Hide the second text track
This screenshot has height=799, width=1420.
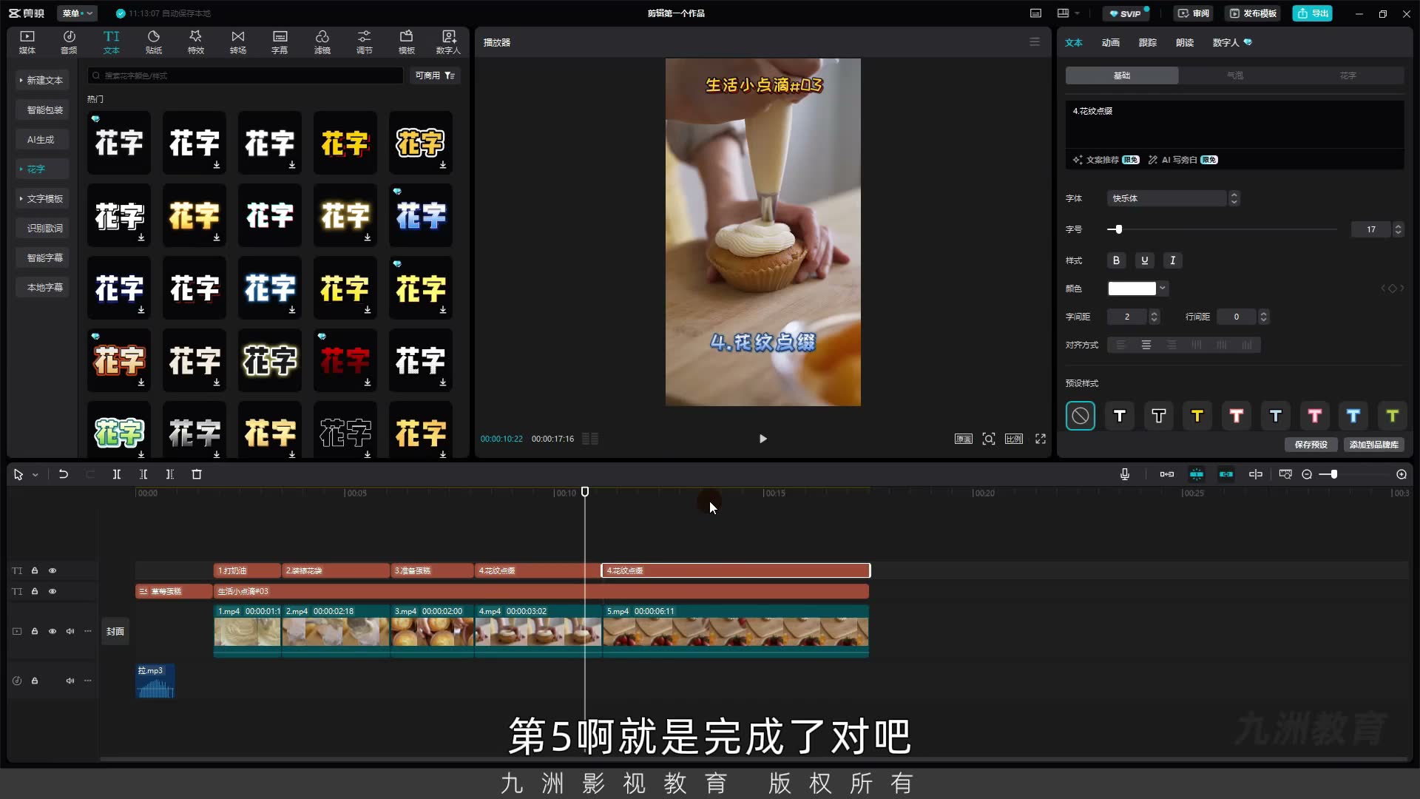53,591
